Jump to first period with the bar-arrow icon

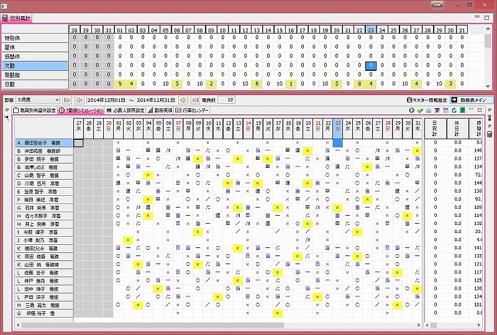click(68, 100)
